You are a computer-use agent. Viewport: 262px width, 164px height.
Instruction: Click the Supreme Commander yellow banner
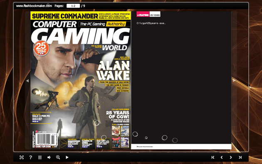pyautogui.click(x=81, y=16)
